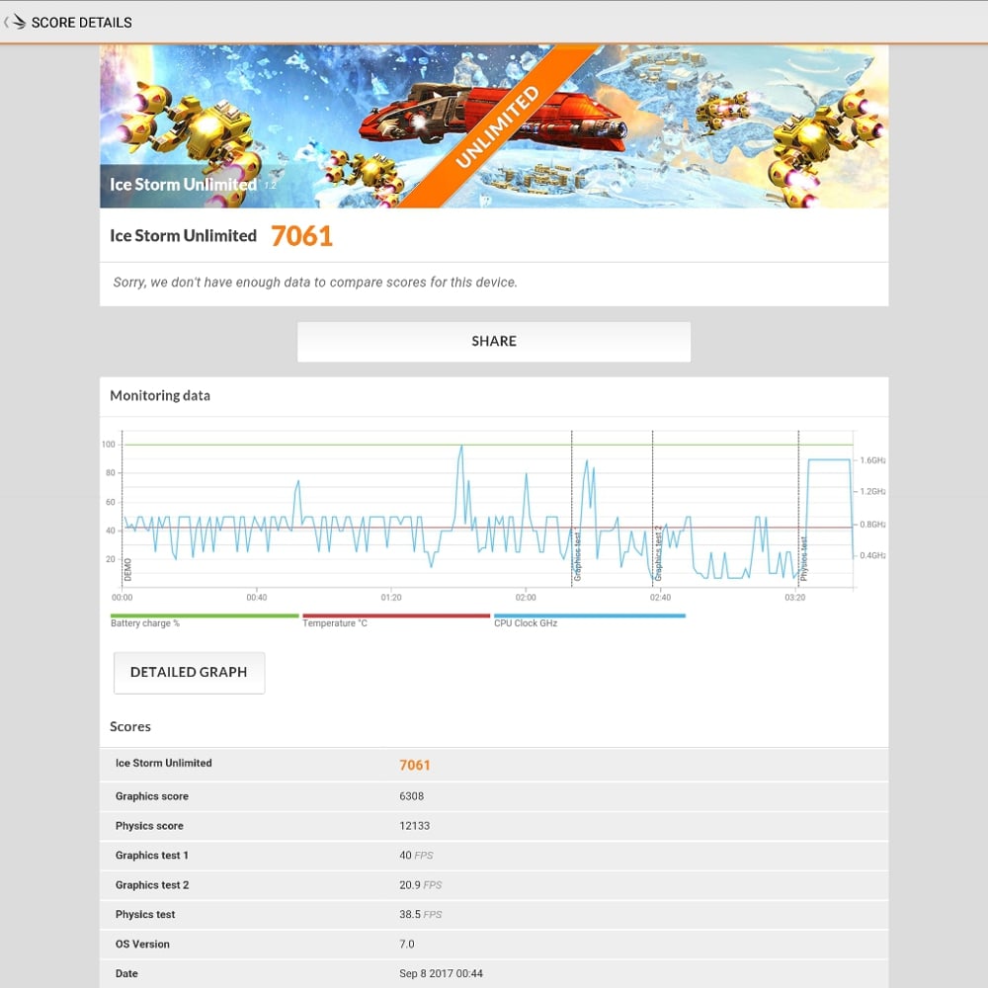The height and width of the screenshot is (988, 988).
Task: Open the DETAILED GRAPH view
Action: click(189, 672)
